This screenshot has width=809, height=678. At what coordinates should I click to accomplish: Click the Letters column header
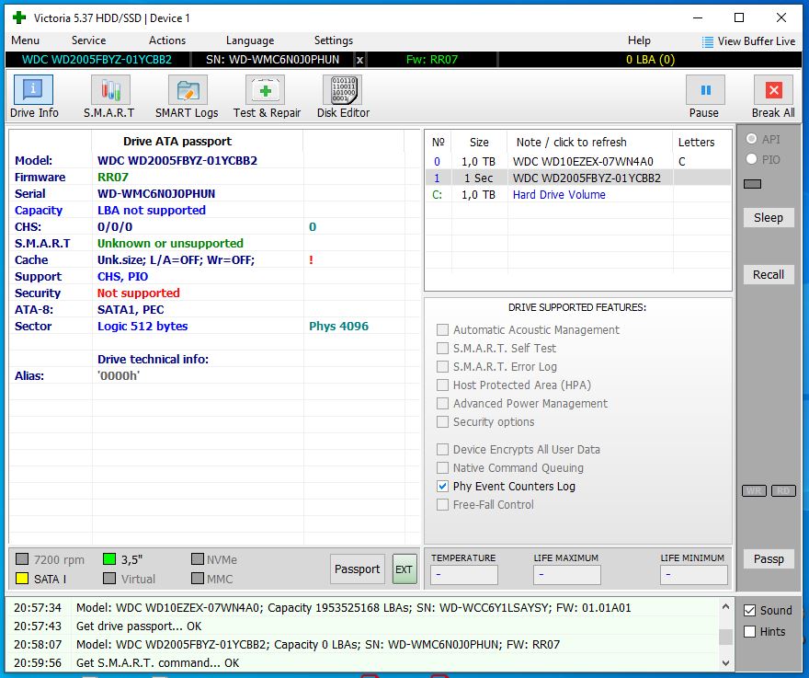(x=696, y=142)
